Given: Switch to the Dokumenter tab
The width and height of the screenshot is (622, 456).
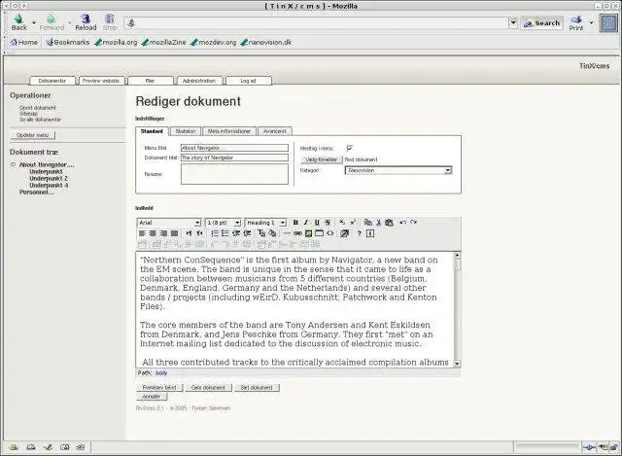Looking at the screenshot, I should pos(52,81).
